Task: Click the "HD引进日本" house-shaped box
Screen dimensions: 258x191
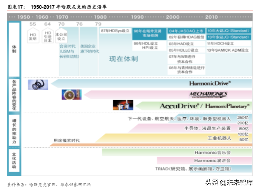Action: click(48, 35)
